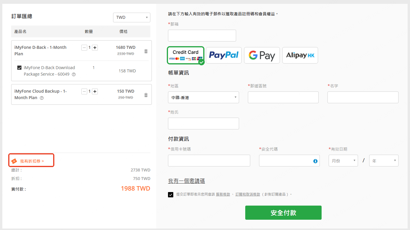This screenshot has height=230, width=410.
Task: Decrease Cloud Backup plan quantity
Action: 84,91
